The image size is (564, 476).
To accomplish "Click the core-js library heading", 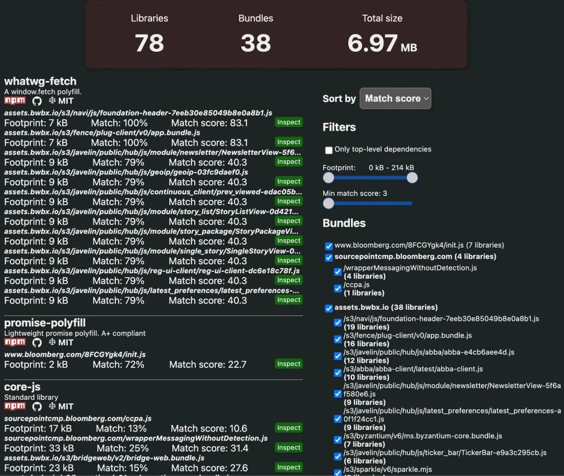I will click(x=22, y=387).
